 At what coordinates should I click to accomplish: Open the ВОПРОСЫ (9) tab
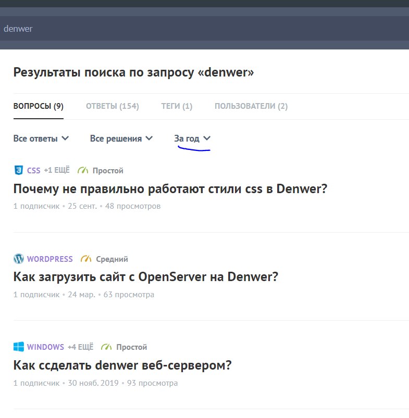pyautogui.click(x=39, y=106)
